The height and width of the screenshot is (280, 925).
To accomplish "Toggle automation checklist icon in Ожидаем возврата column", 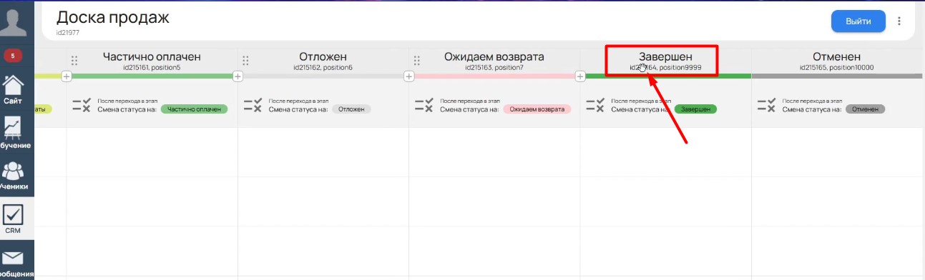I will tap(424, 105).
